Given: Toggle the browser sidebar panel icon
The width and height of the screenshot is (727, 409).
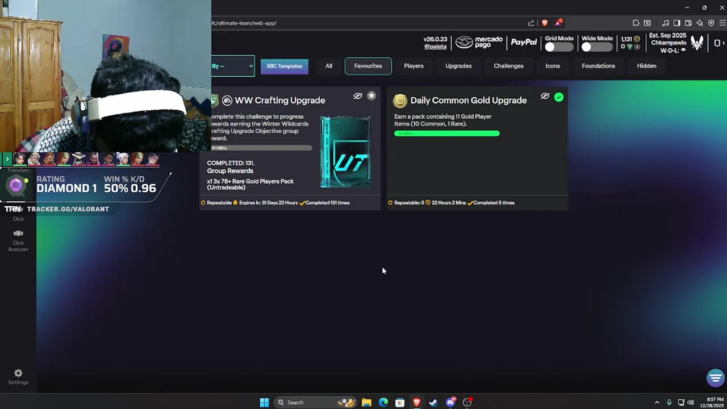Looking at the screenshot, I should [x=676, y=23].
